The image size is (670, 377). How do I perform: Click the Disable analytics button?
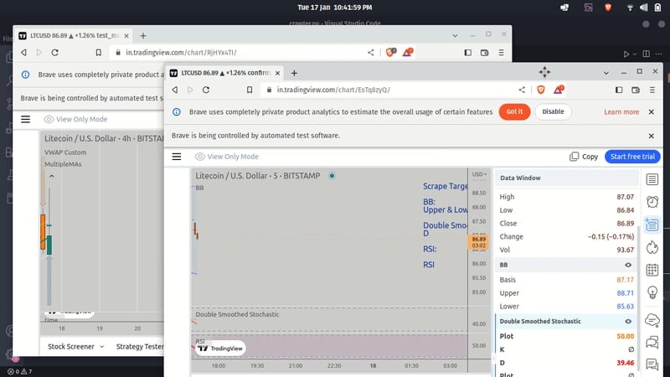click(x=553, y=111)
